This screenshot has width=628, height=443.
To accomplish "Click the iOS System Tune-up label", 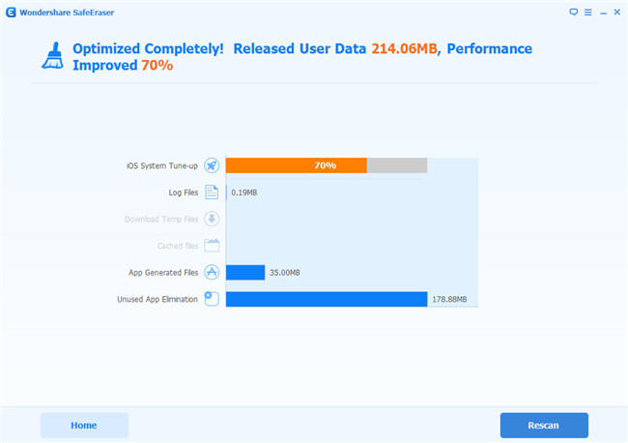I will click(x=161, y=165).
